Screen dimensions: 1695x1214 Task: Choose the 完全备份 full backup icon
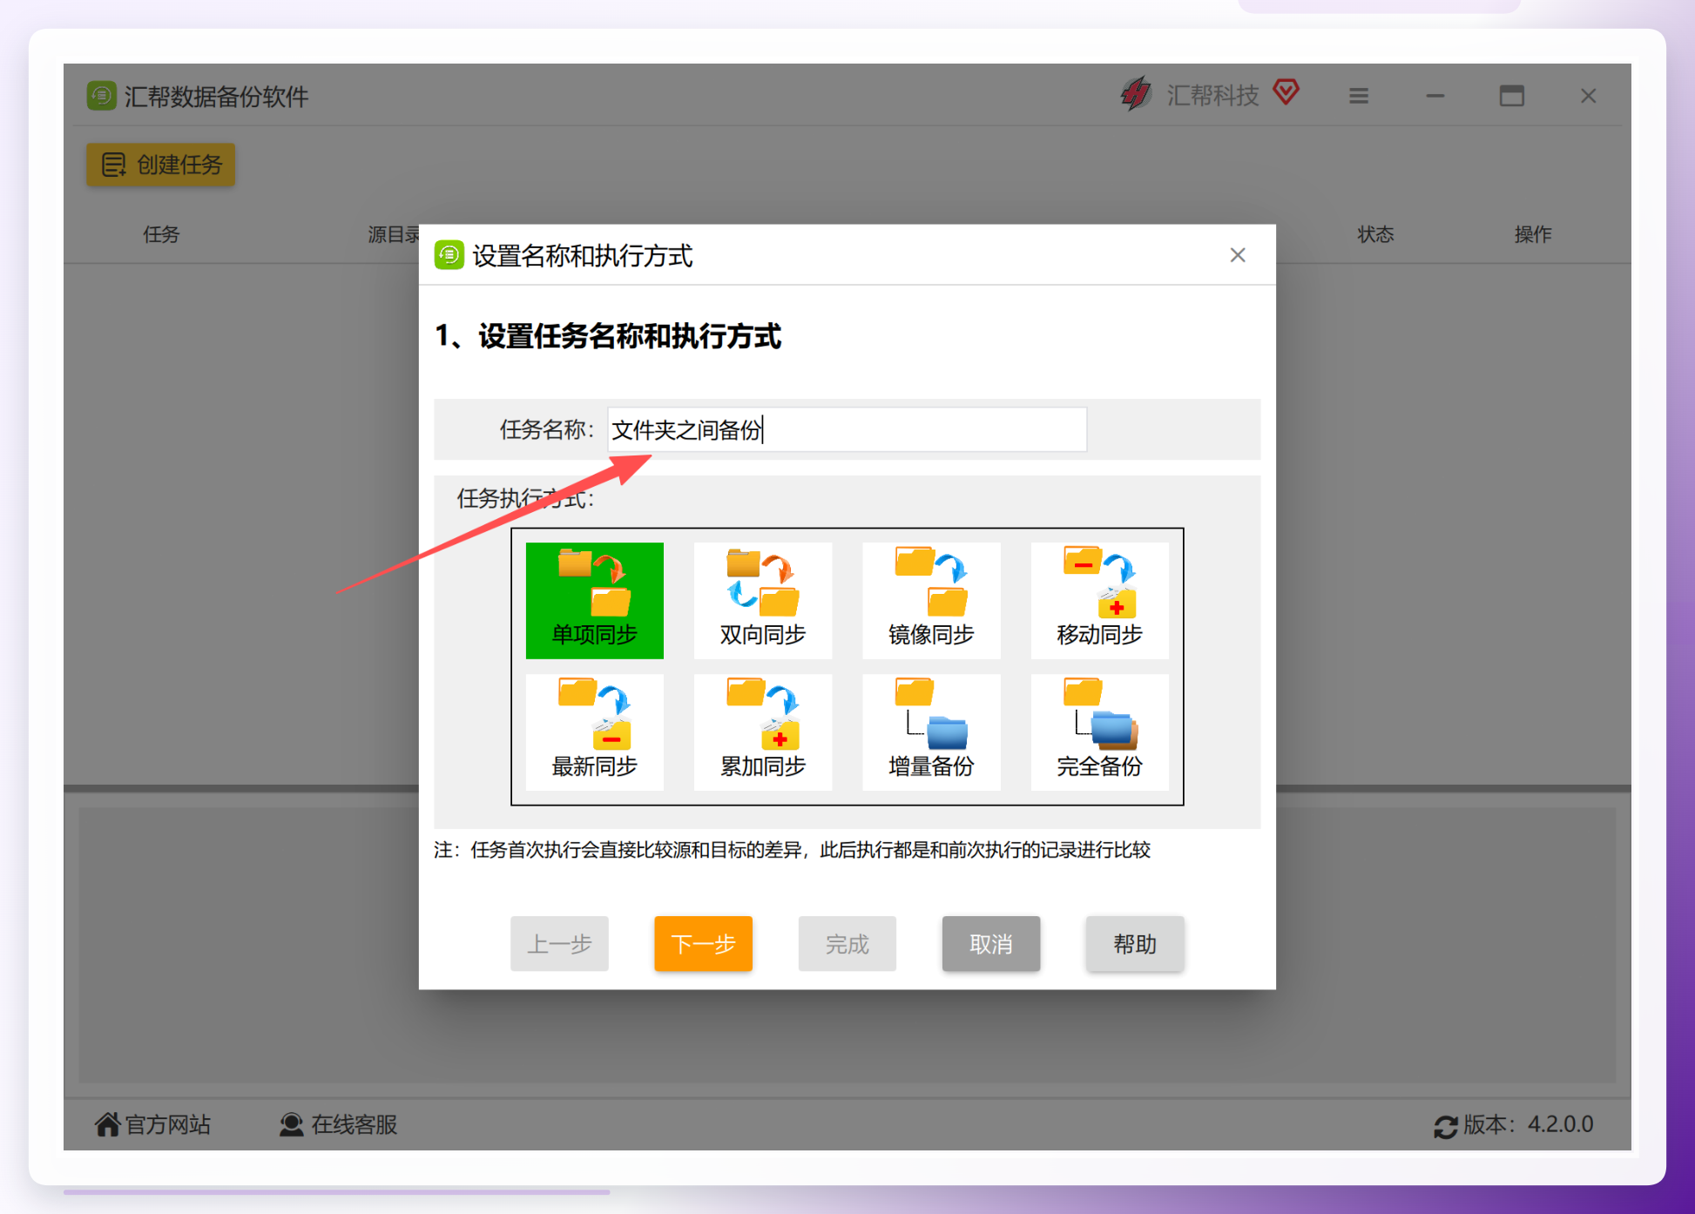(x=1099, y=732)
